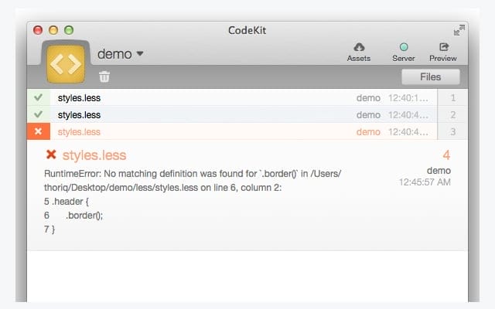Click the CodeKit project logo icon
This screenshot has height=309, width=495.
point(66,63)
